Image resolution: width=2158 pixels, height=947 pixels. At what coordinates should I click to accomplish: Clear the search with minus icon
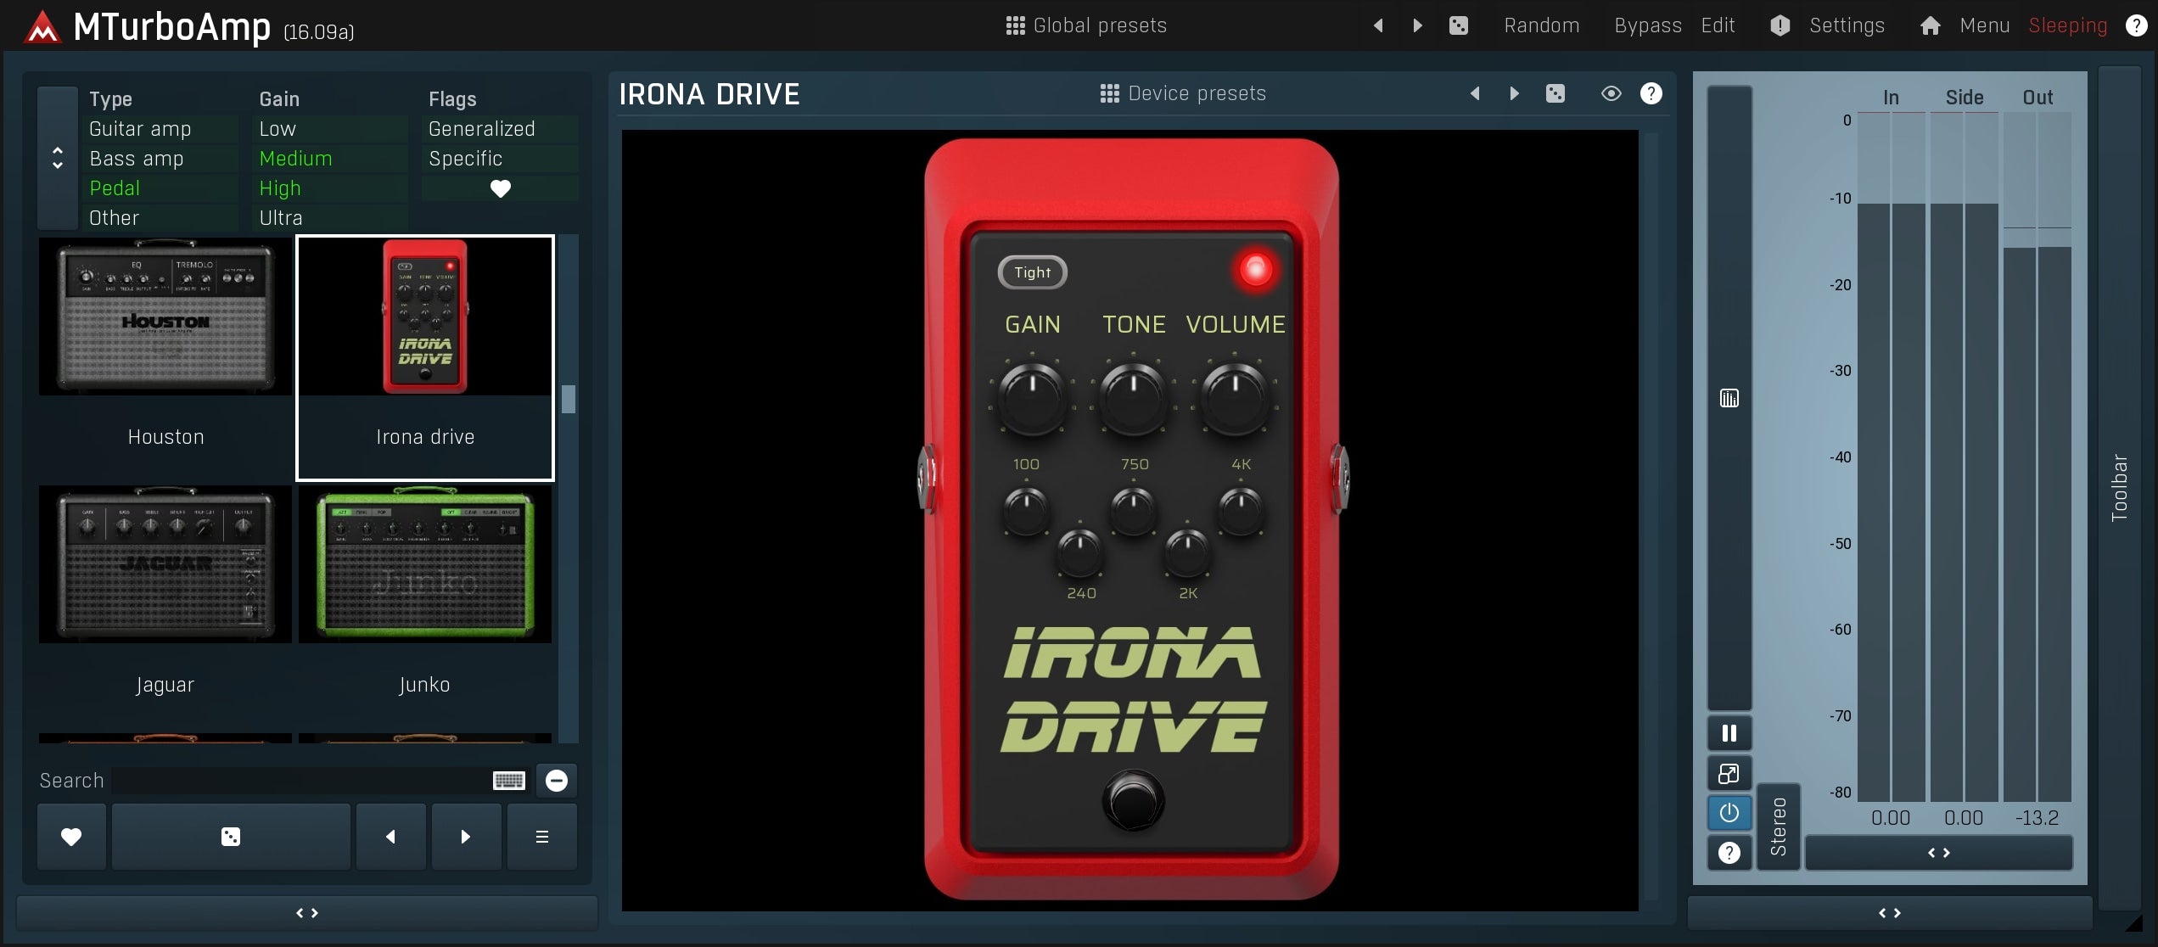click(557, 781)
